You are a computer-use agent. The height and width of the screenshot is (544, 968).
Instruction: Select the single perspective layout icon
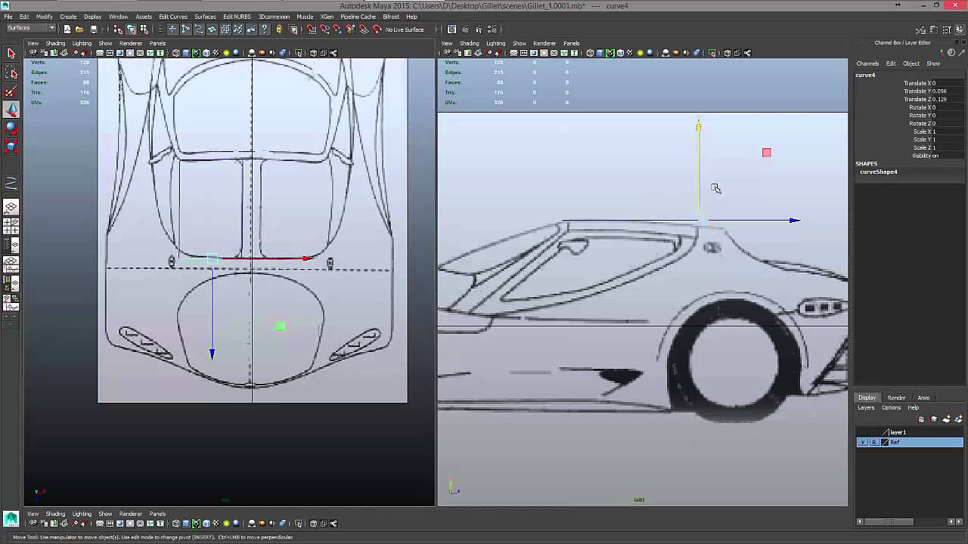click(x=11, y=208)
